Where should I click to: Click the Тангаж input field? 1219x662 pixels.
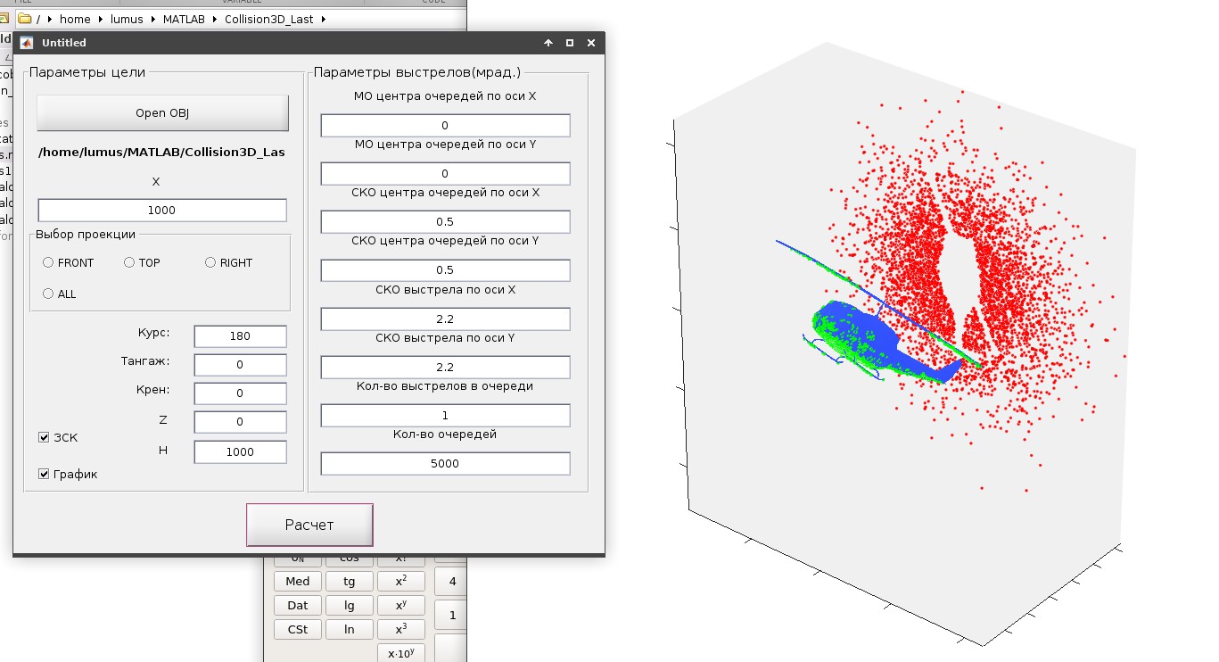click(x=241, y=365)
